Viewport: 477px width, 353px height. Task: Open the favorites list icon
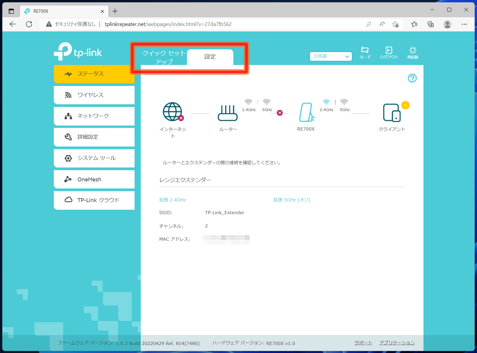point(414,24)
